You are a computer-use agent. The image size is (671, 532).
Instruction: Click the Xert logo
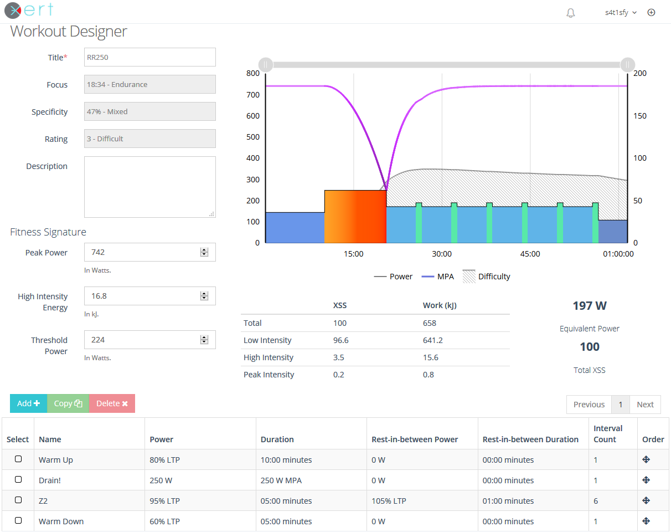click(29, 11)
